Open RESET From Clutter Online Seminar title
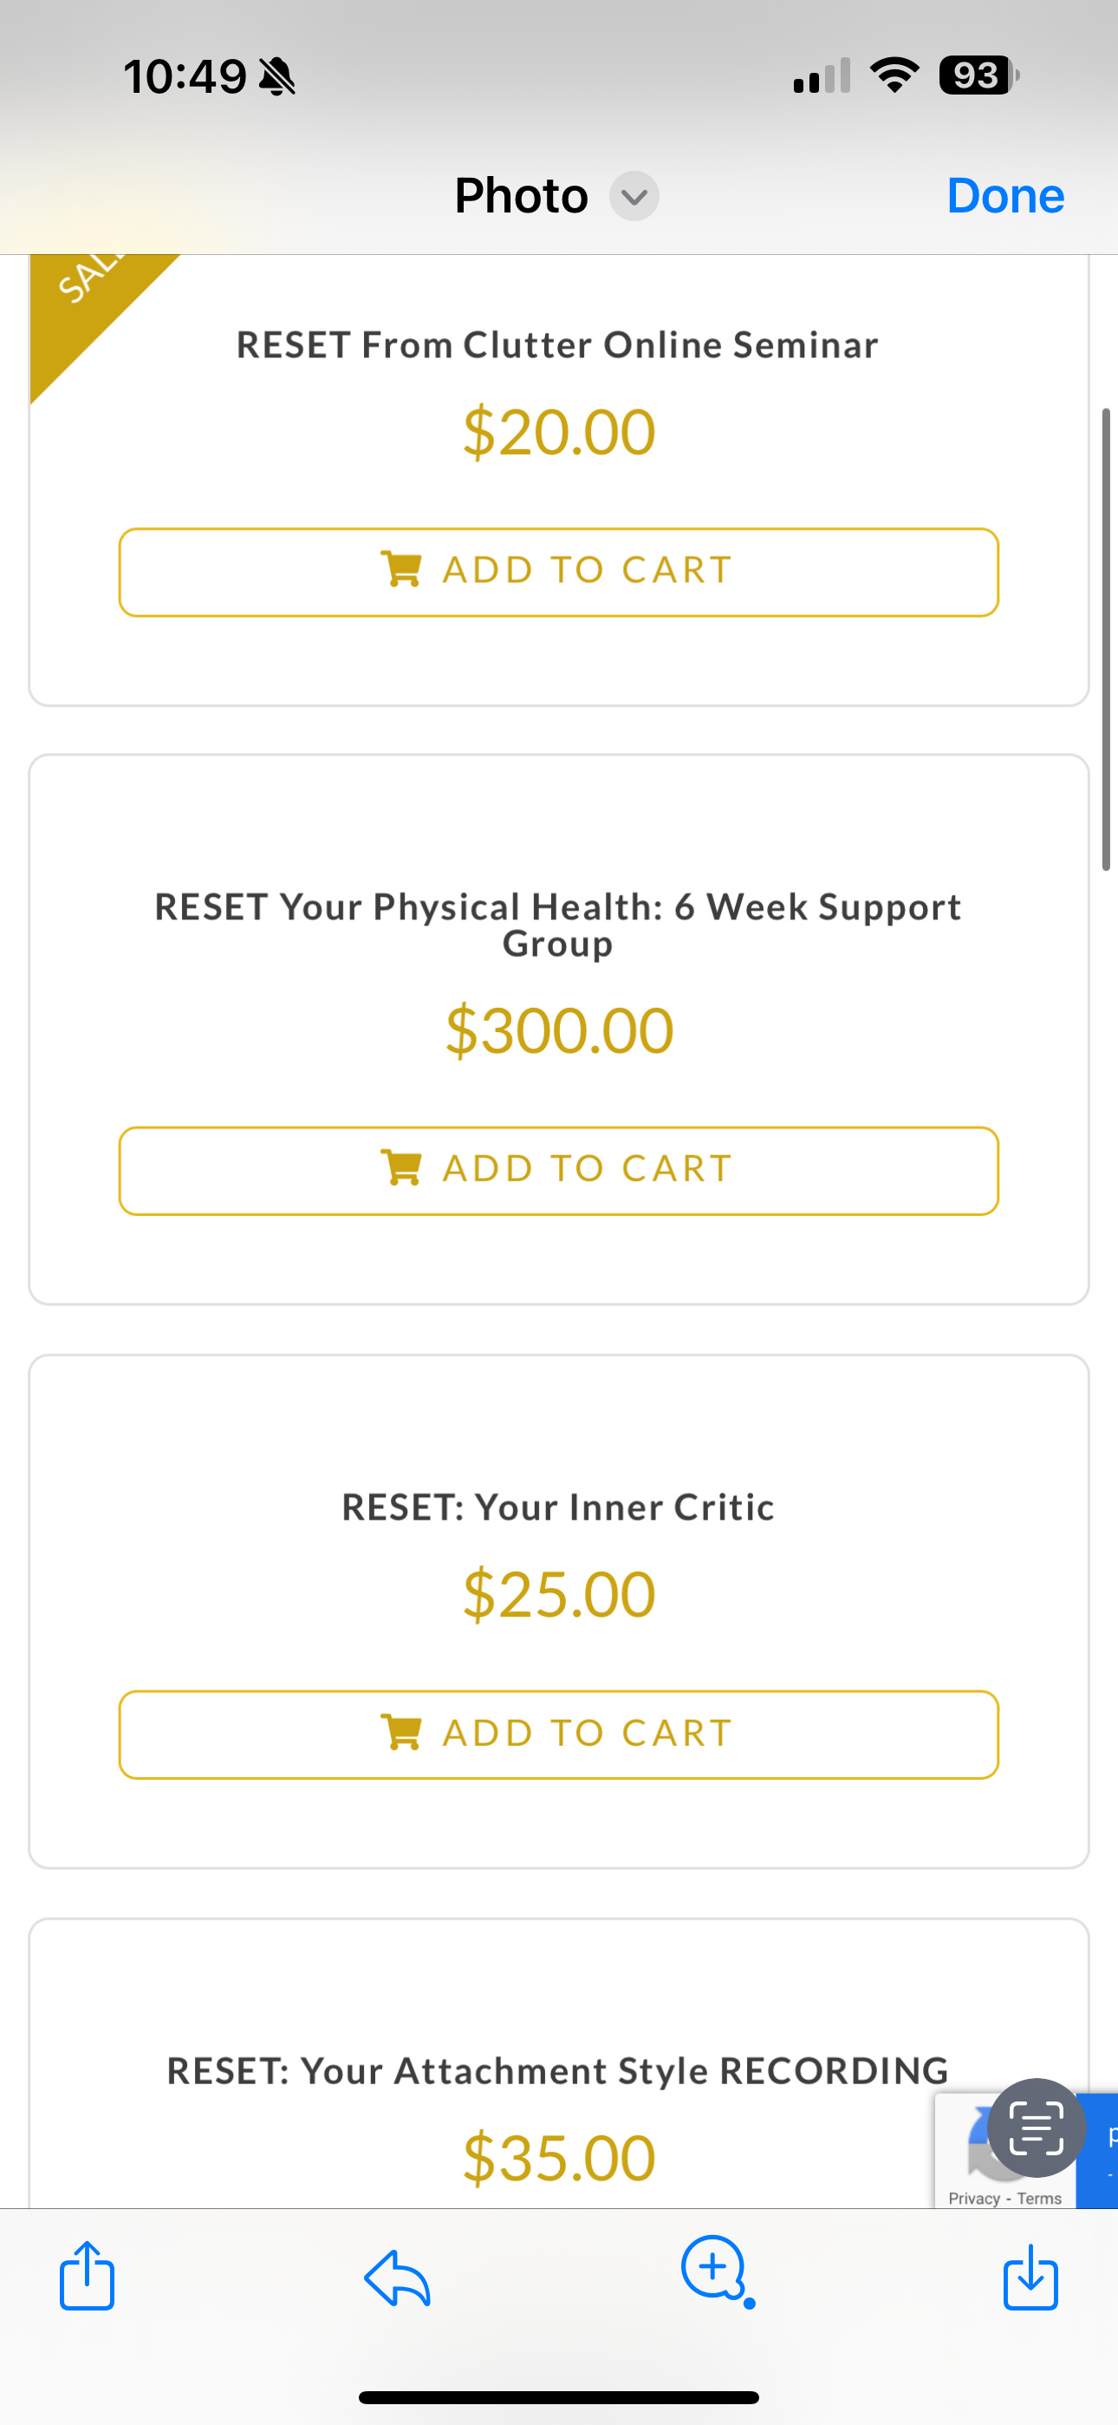The image size is (1118, 2425). (557, 345)
